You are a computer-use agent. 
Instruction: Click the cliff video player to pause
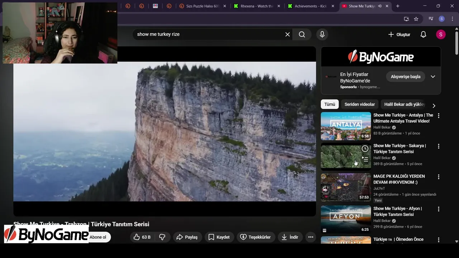click(x=165, y=131)
